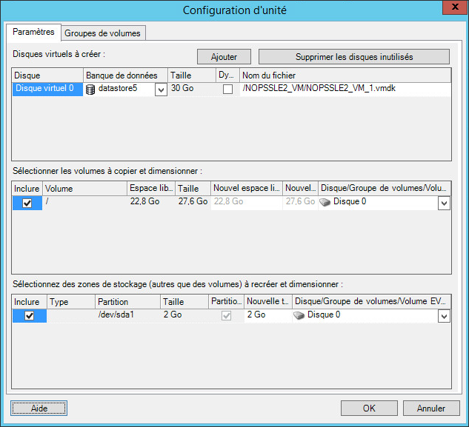The height and width of the screenshot is (427, 469).
Task: Click the Disque 0 icon in volumes row
Action: pos(325,202)
